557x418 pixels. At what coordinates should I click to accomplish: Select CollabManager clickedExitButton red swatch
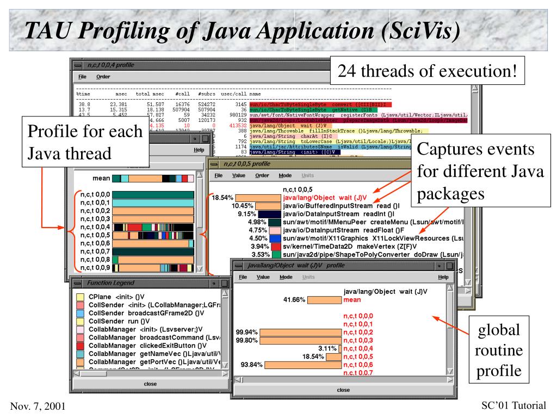pos(81,346)
